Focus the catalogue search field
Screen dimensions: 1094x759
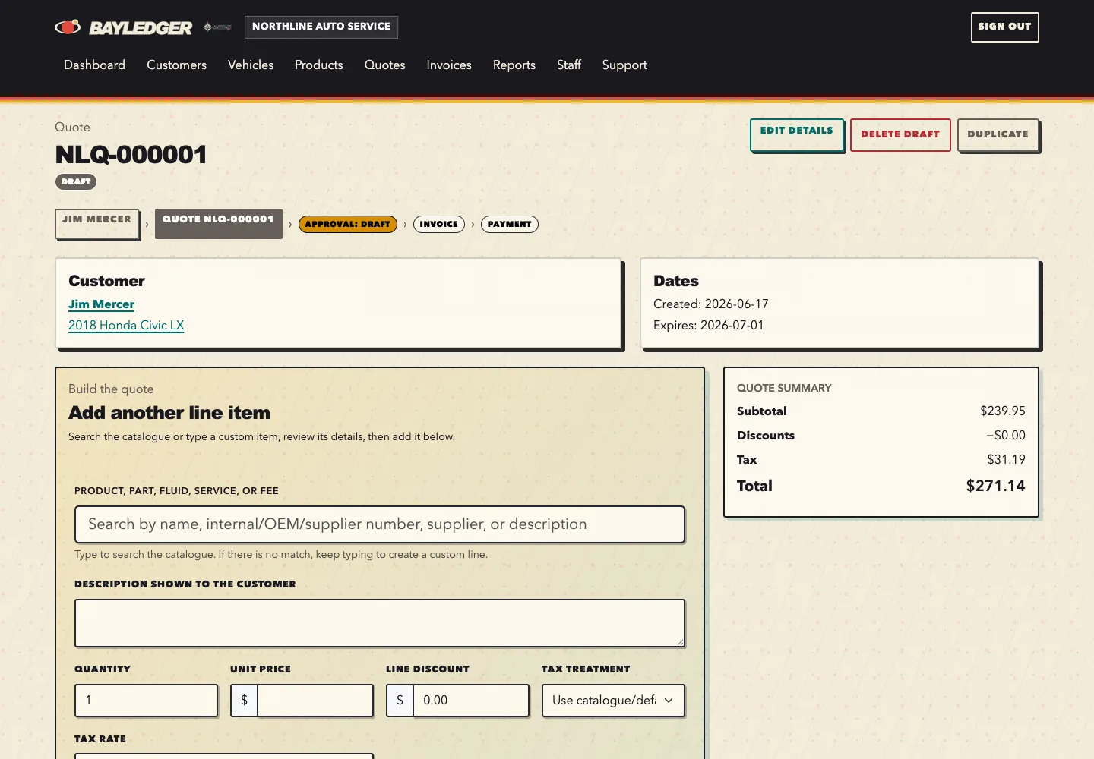tap(380, 524)
